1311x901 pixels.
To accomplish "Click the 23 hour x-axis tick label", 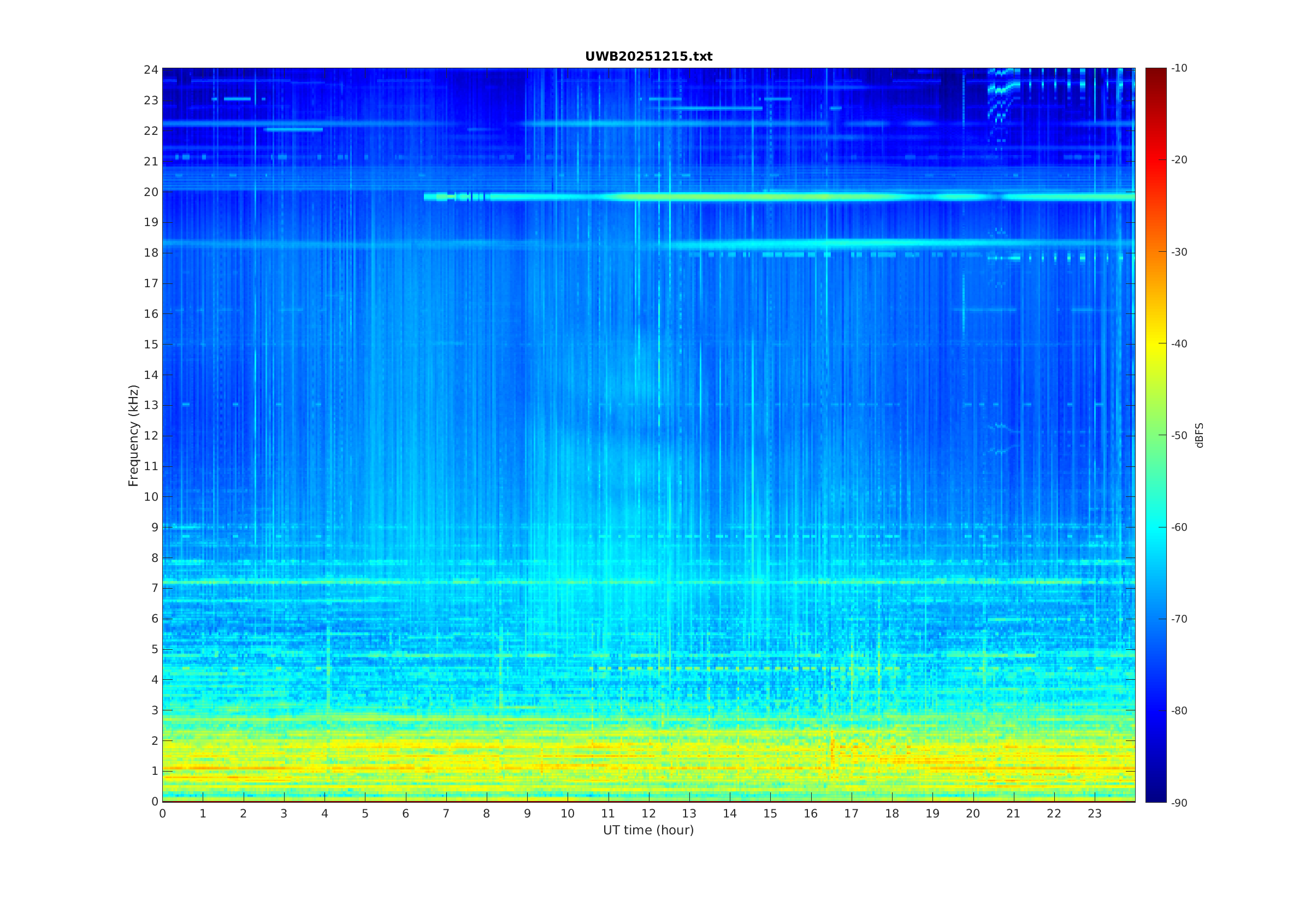I will point(1094,814).
